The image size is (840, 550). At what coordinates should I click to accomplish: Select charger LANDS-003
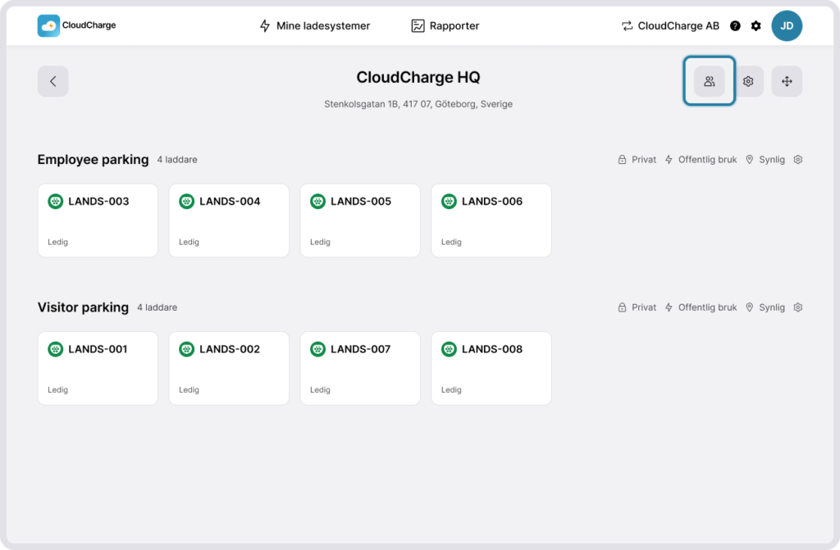click(98, 220)
